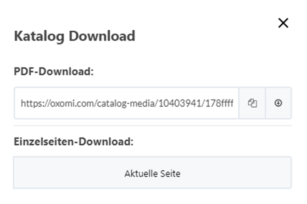Focus the catalog-media link field
The height and width of the screenshot is (204, 307).
point(126,103)
